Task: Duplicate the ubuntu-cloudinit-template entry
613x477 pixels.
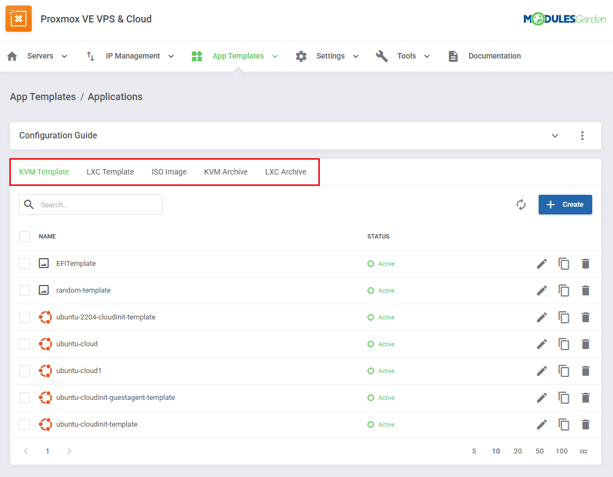Action: point(564,424)
